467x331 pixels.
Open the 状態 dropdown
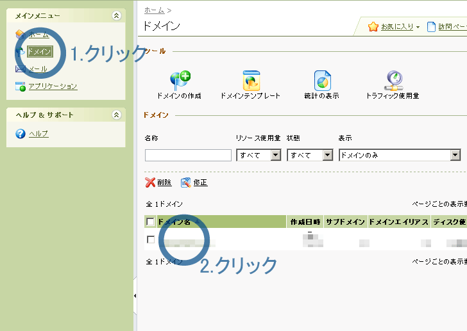click(x=310, y=155)
